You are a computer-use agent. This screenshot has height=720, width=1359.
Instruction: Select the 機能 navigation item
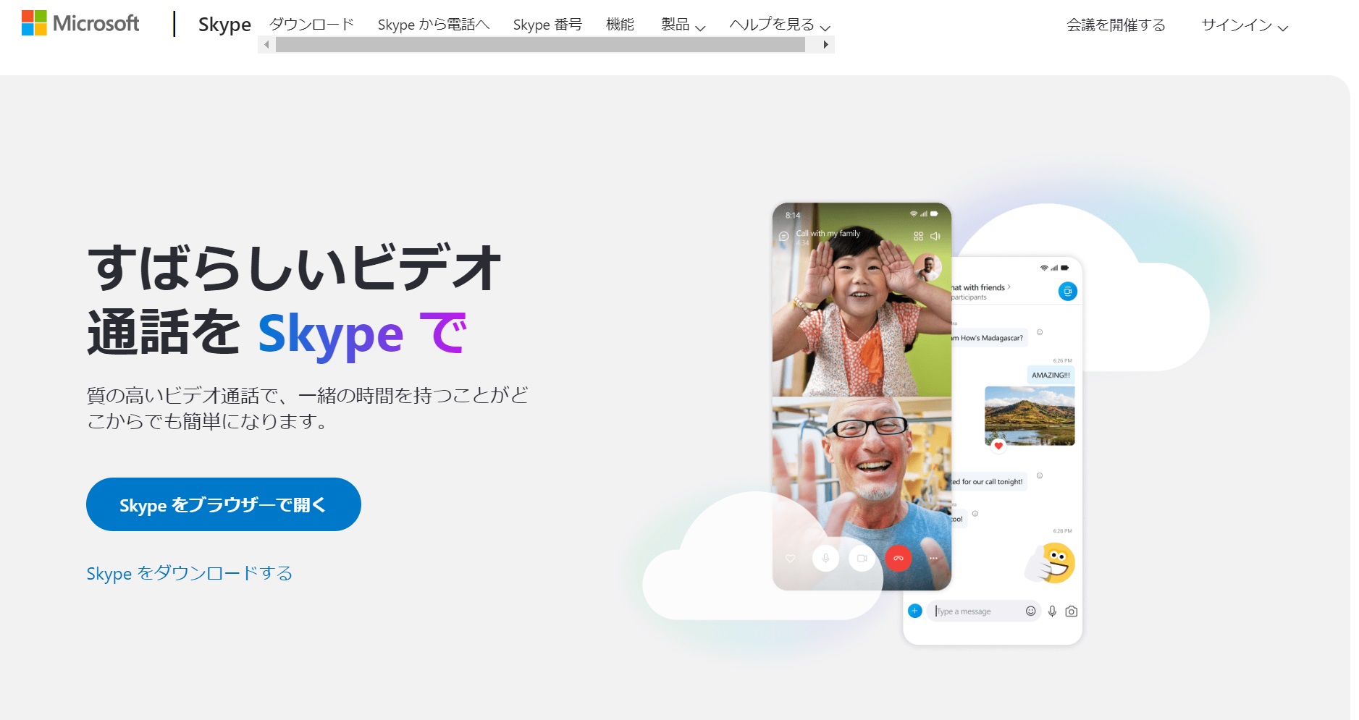(x=620, y=24)
